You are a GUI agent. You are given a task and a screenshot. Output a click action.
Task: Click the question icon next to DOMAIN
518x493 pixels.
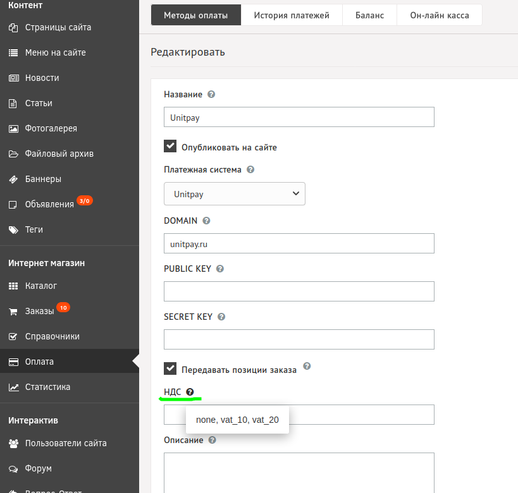pos(206,221)
